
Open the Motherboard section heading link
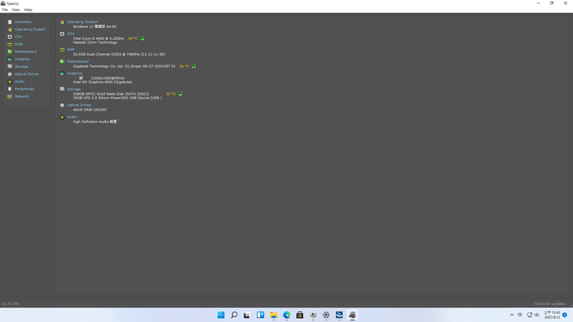[x=77, y=61]
